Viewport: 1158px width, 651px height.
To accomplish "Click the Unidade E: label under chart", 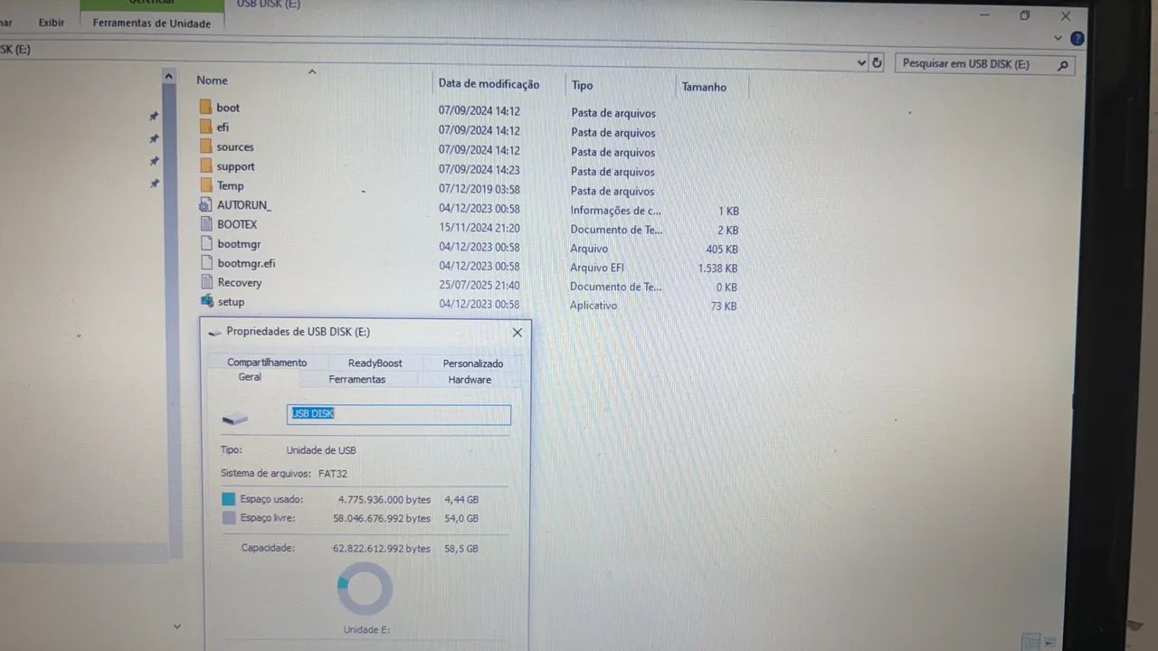I will pos(366,630).
